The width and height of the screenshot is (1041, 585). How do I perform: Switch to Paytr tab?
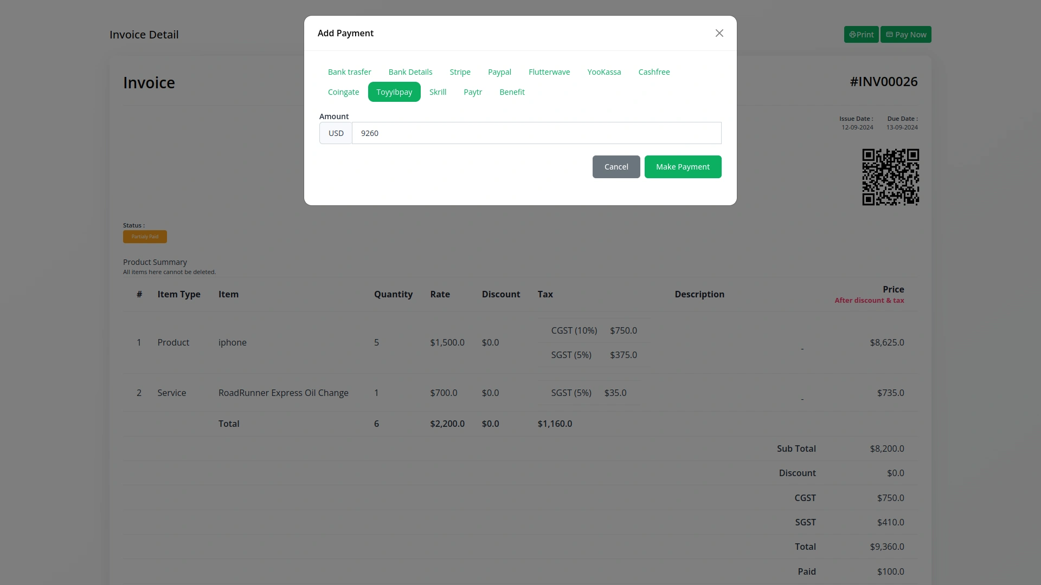pos(472,92)
